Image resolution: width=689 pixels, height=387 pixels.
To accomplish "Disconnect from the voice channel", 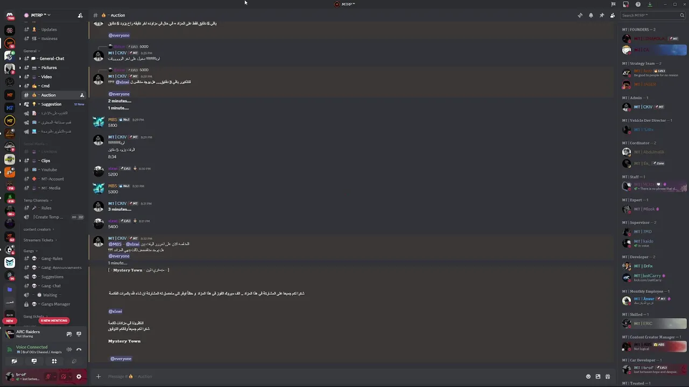I will 79,349.
